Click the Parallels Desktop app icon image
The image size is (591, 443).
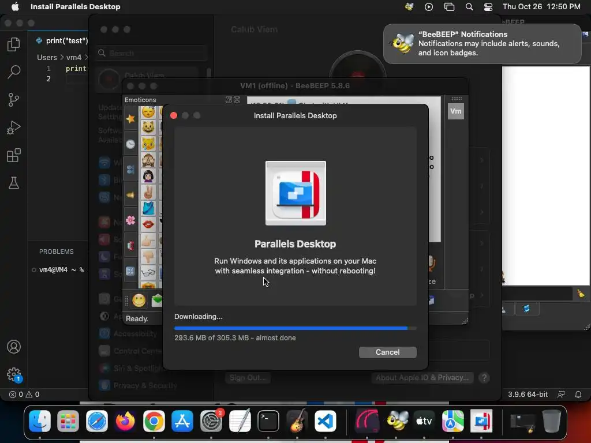point(295,193)
